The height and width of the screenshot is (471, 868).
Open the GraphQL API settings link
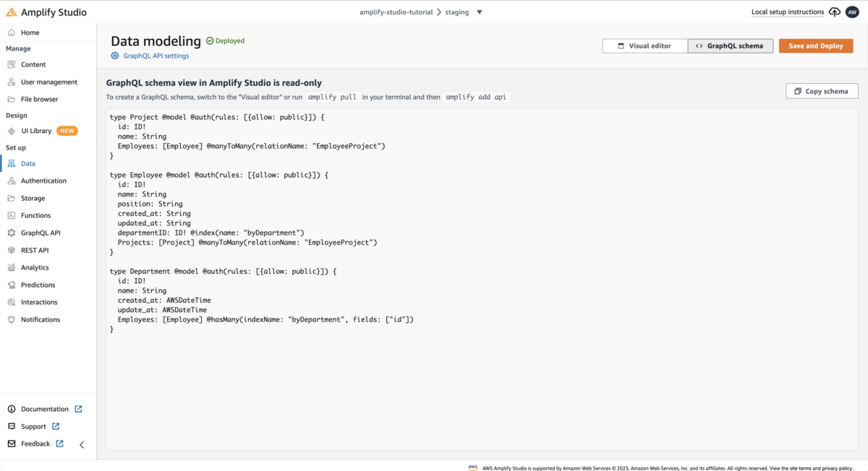pos(156,56)
